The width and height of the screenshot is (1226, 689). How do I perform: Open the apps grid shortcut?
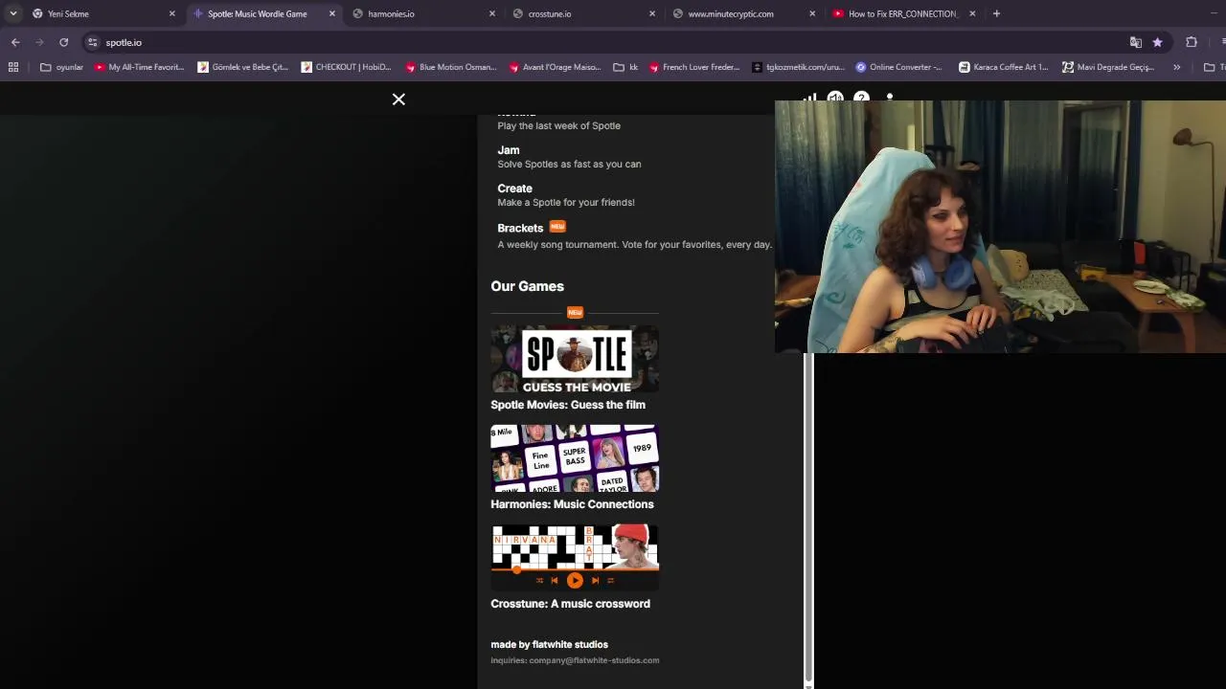pos(13,67)
